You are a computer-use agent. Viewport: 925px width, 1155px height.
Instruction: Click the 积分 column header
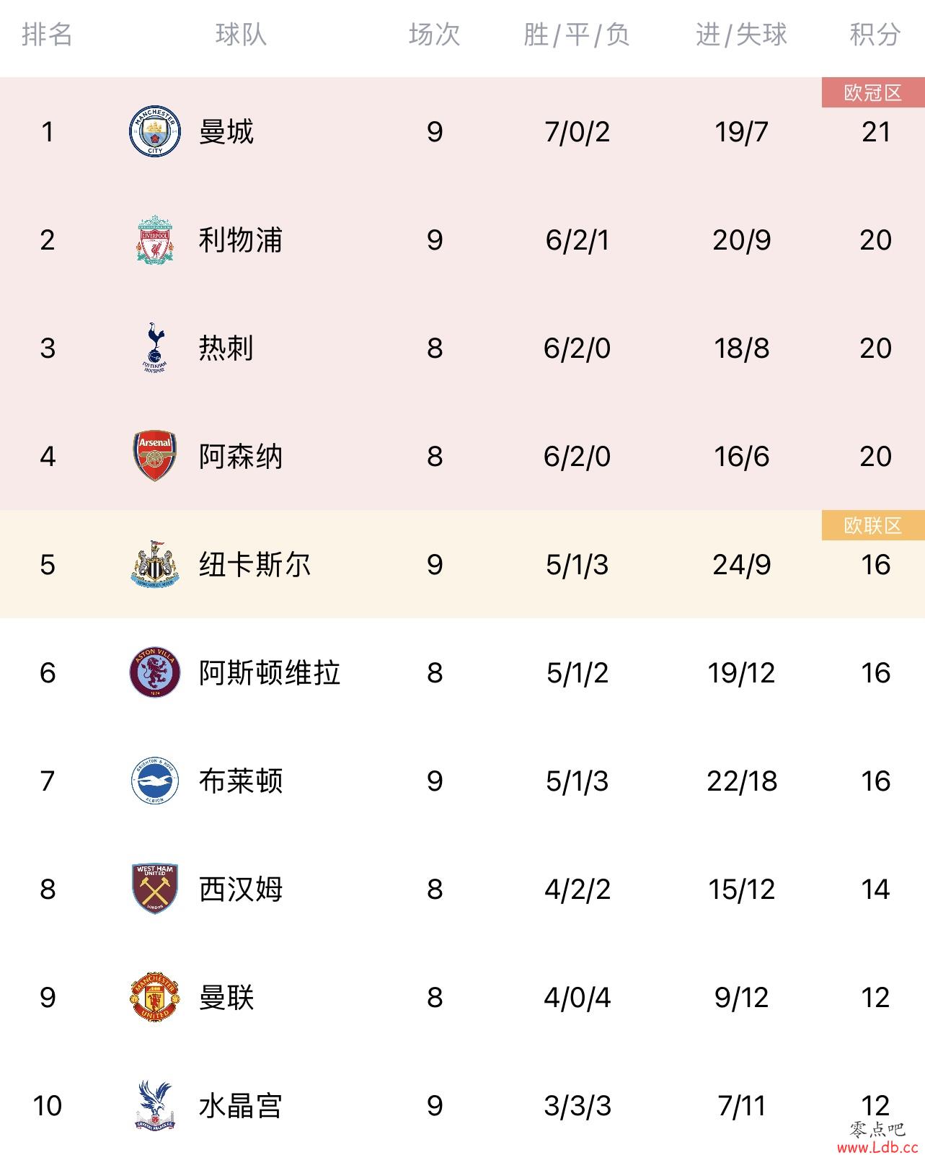(x=875, y=34)
